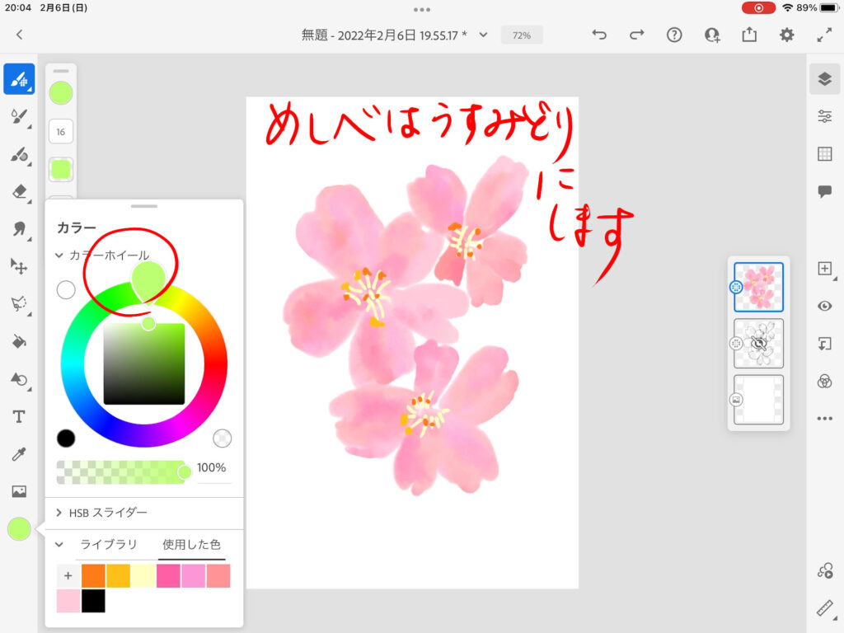Viewport: 844px width, 633px height.
Task: Pick the orange swatch in used colors
Action: [93, 576]
